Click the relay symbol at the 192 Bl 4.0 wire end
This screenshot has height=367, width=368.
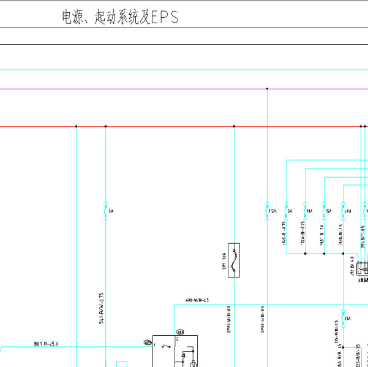click(x=362, y=269)
